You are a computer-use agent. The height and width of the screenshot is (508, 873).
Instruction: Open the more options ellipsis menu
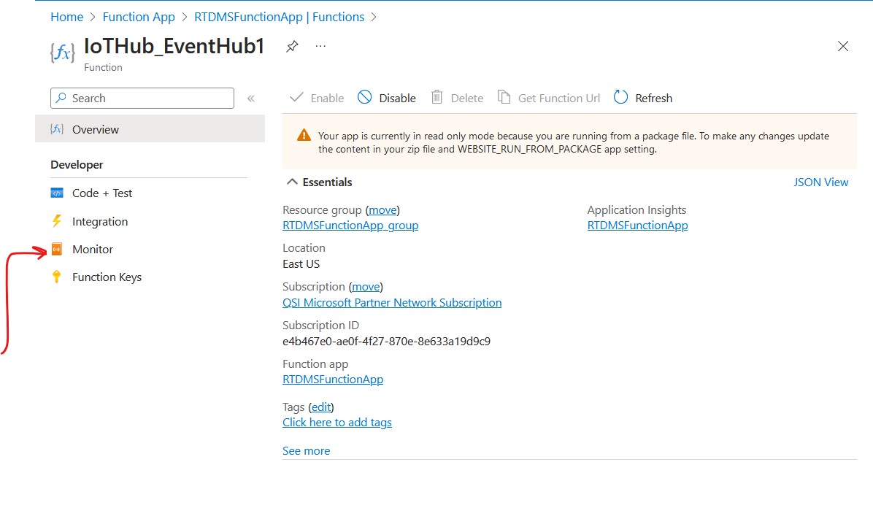(x=320, y=46)
